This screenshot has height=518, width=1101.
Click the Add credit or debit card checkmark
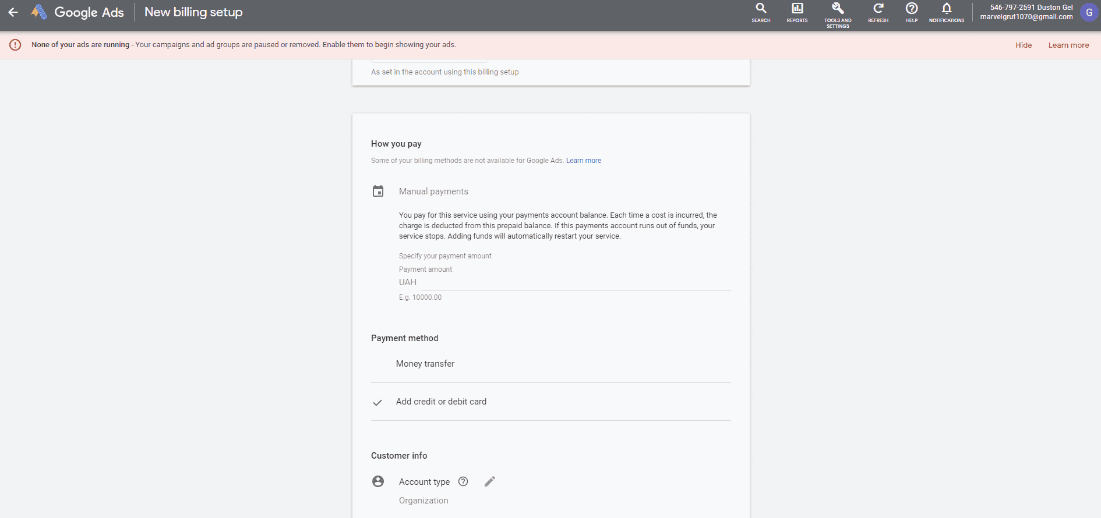pyautogui.click(x=377, y=402)
